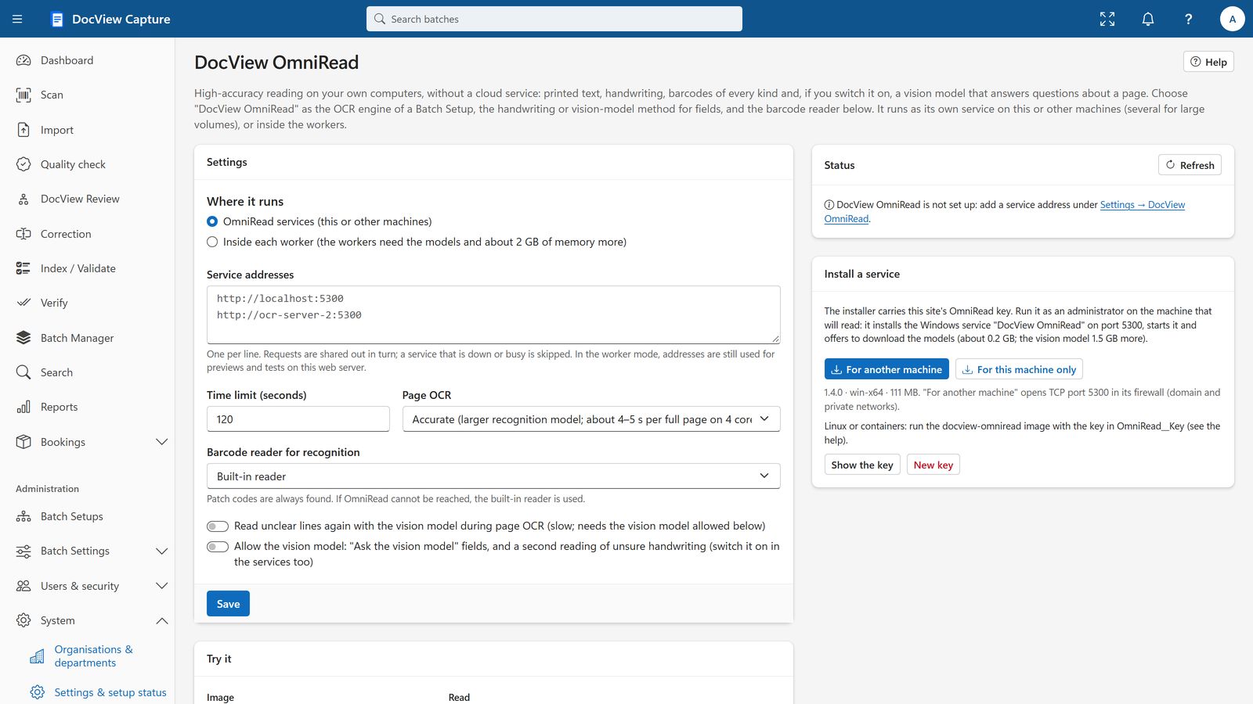Expand the Bookings menu section

pos(162,442)
